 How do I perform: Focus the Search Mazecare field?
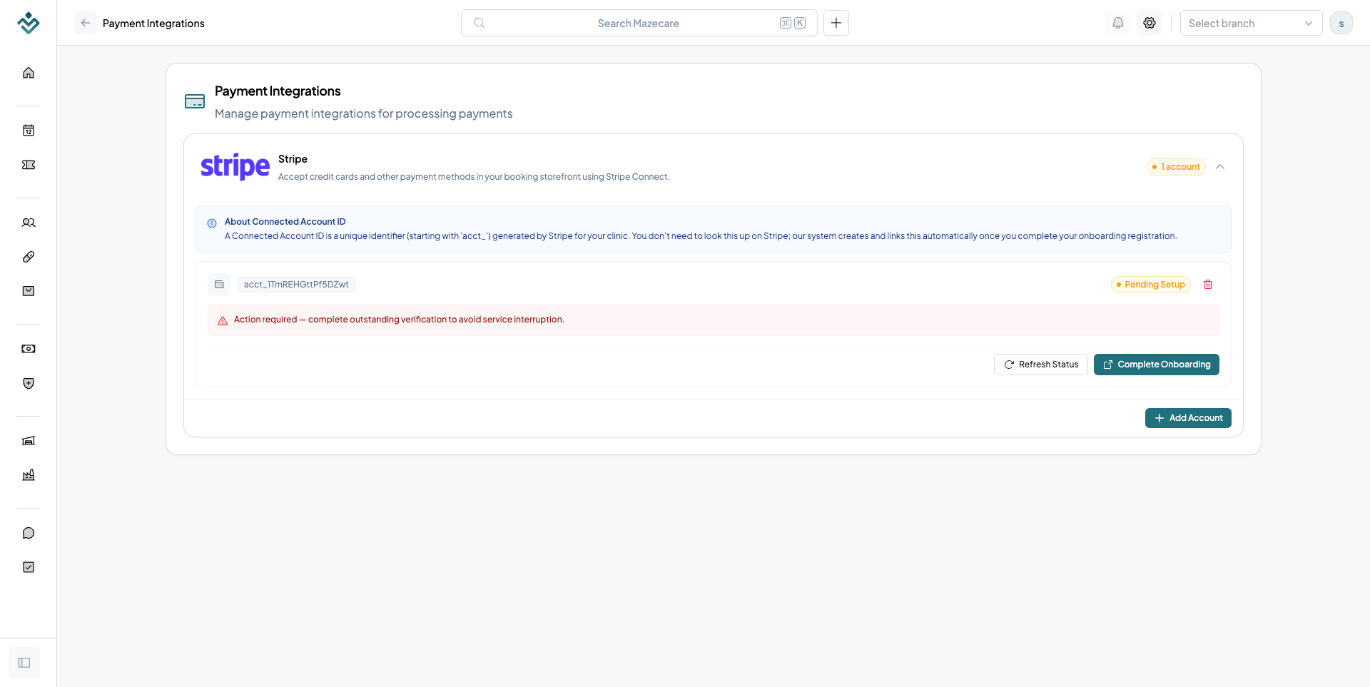click(639, 23)
